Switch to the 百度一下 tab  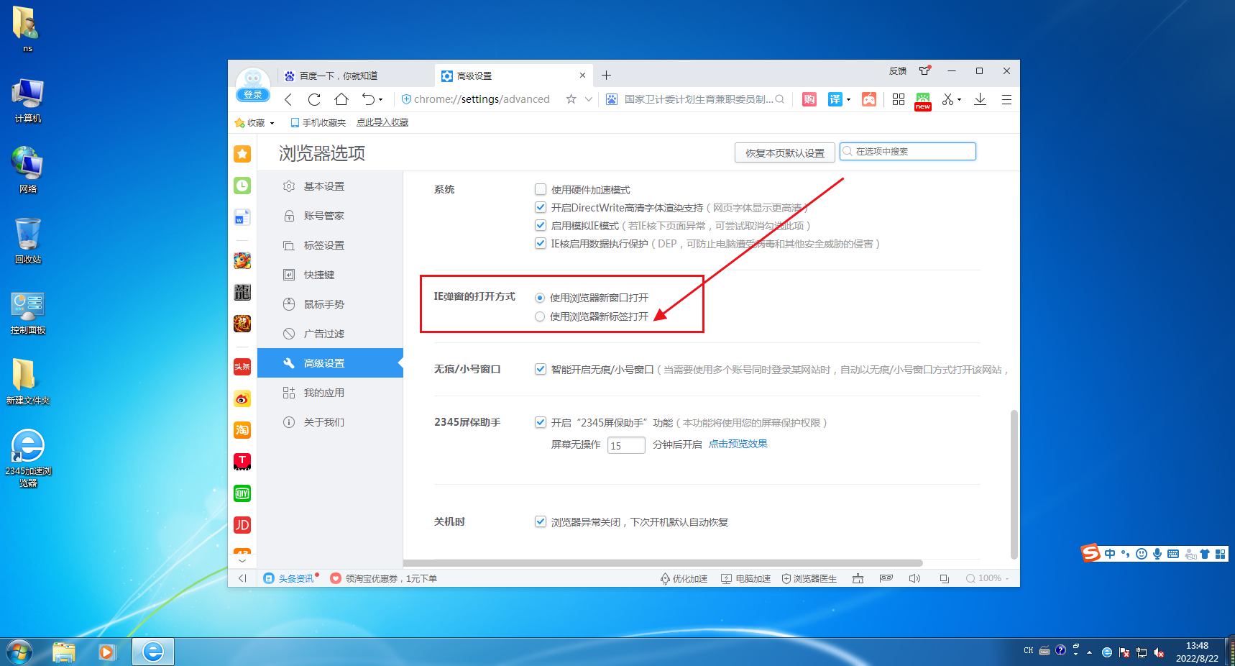(355, 76)
